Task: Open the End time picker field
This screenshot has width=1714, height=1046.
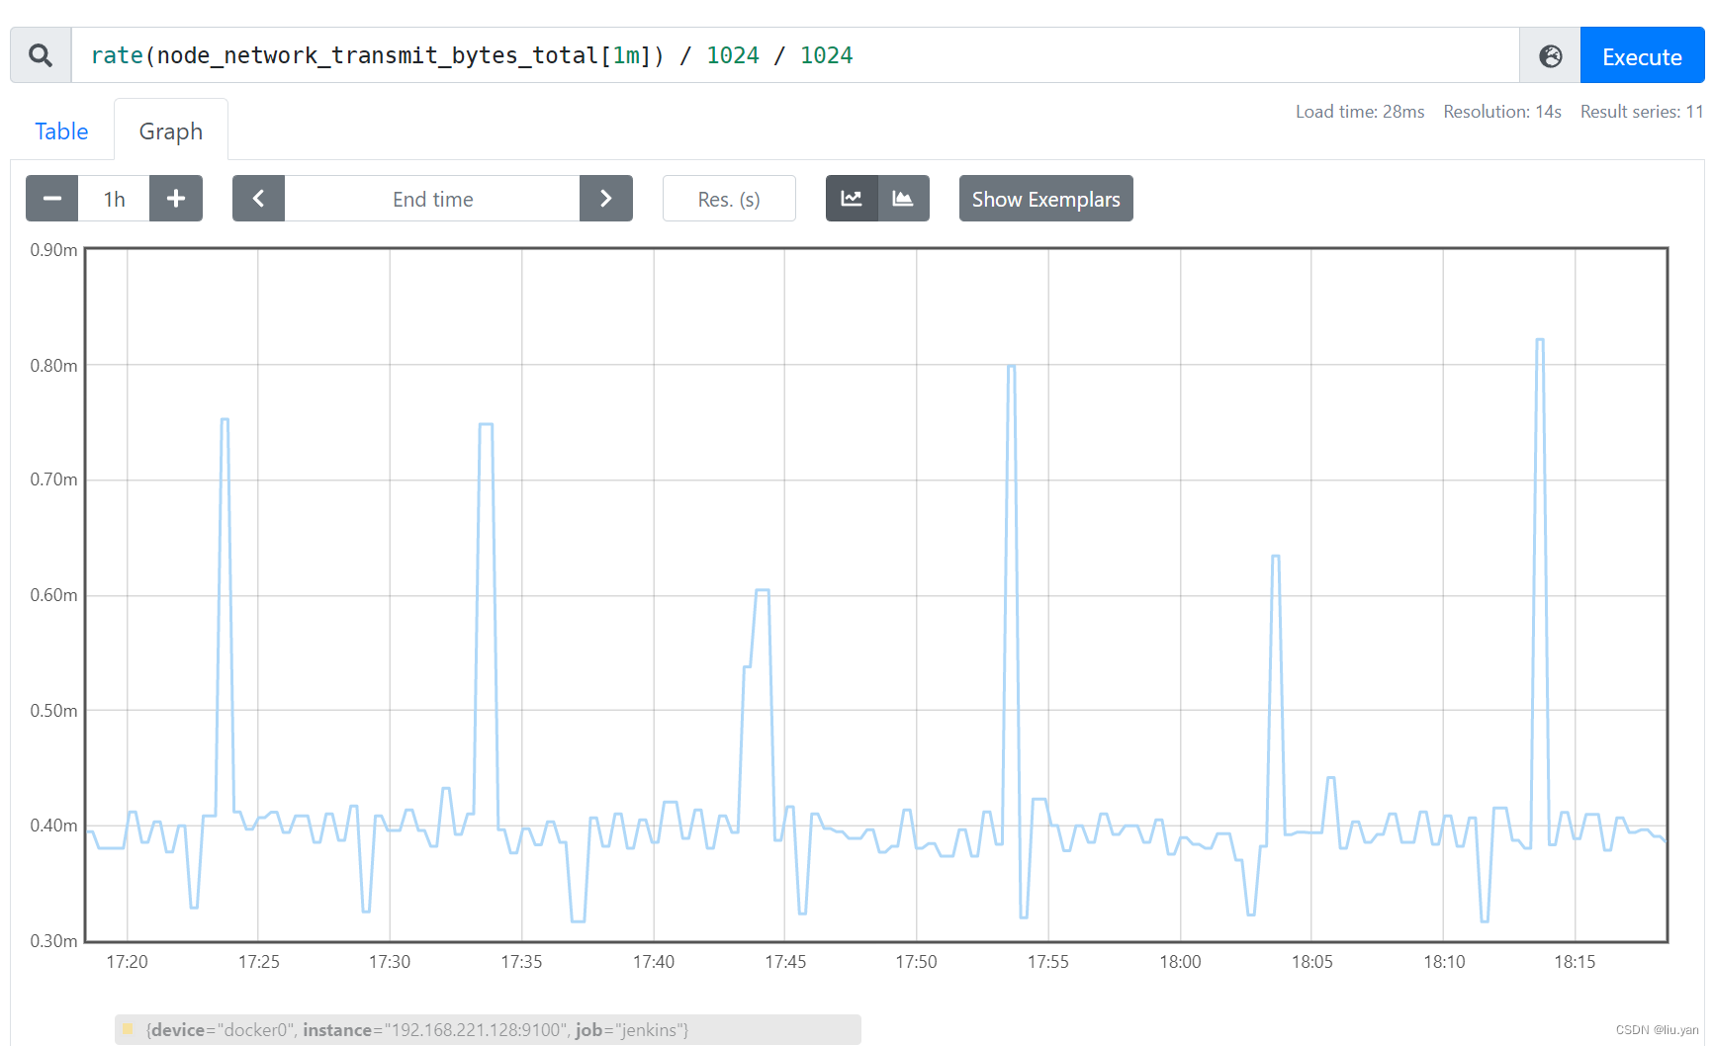Action: [x=432, y=199]
